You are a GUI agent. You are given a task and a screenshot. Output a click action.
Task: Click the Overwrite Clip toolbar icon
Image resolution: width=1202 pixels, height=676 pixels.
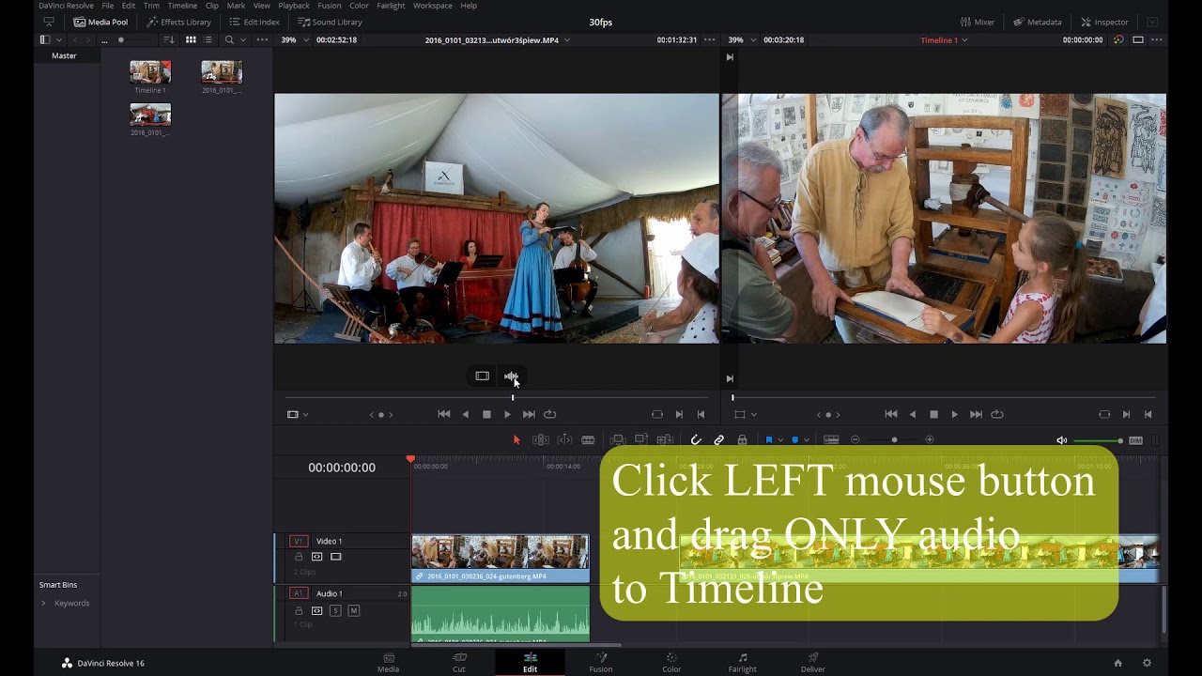641,439
